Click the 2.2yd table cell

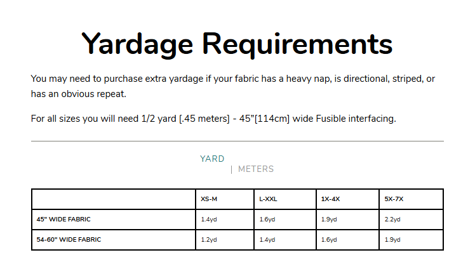(392, 220)
